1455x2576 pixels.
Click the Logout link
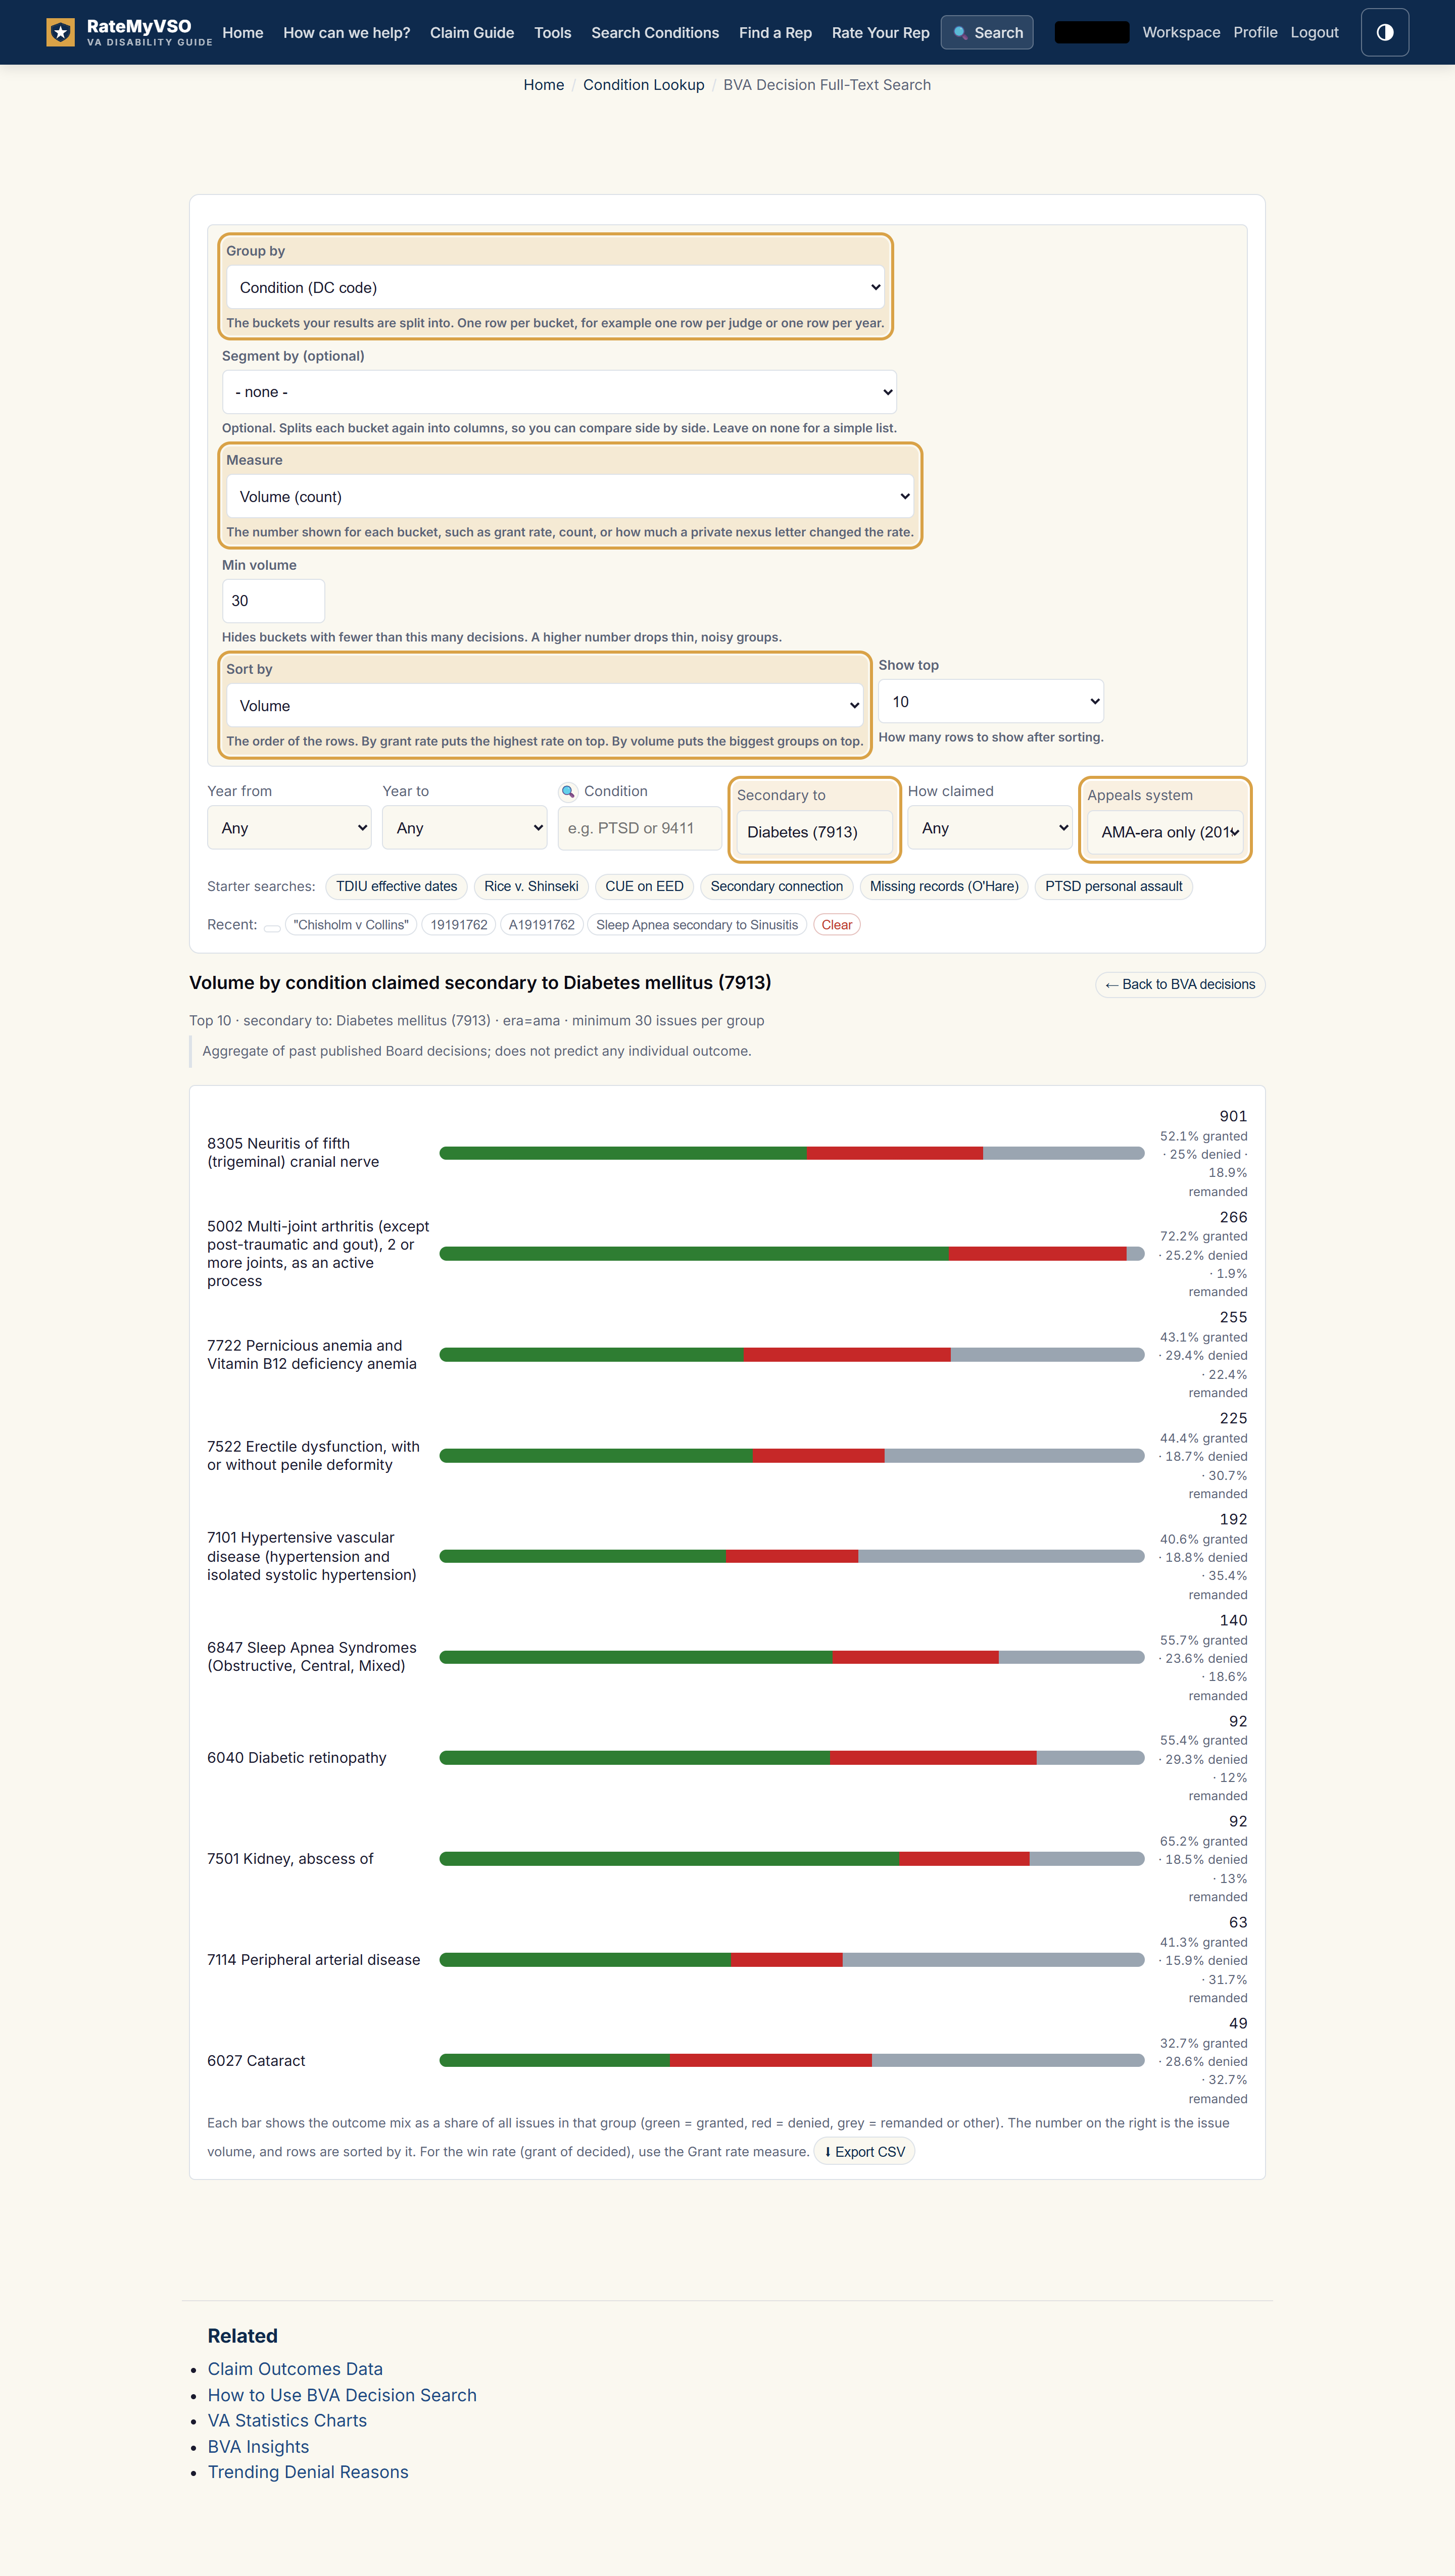click(x=1314, y=32)
